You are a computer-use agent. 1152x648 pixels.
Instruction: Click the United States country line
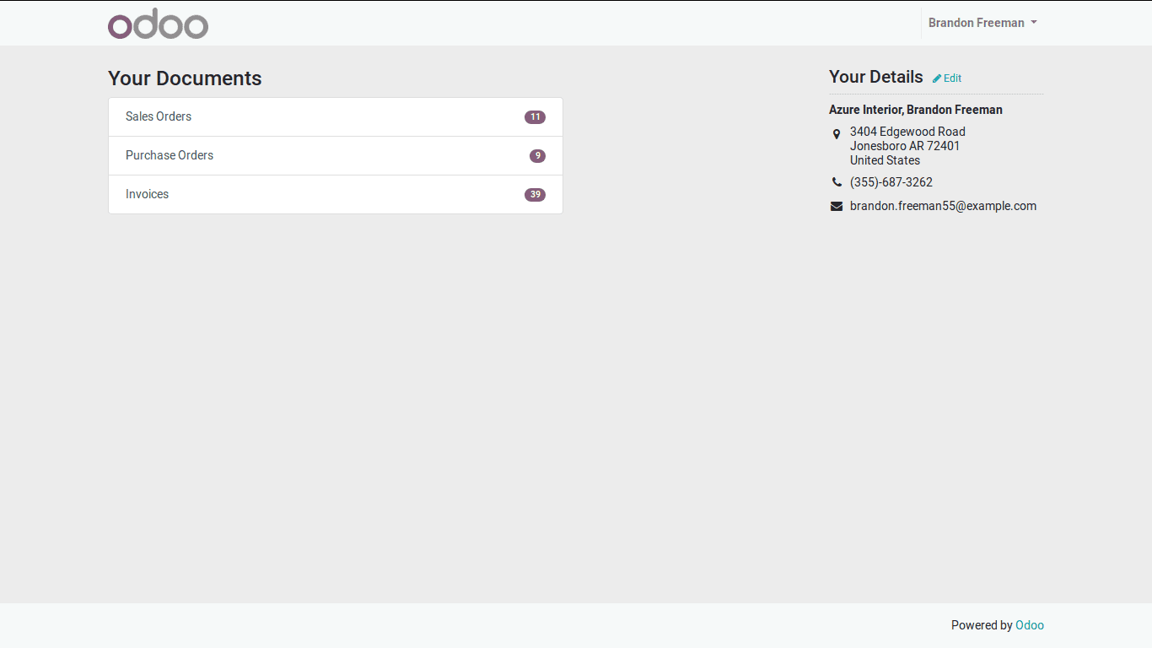tap(885, 160)
